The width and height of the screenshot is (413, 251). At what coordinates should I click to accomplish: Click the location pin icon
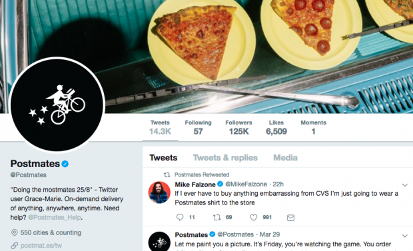pyautogui.click(x=14, y=232)
